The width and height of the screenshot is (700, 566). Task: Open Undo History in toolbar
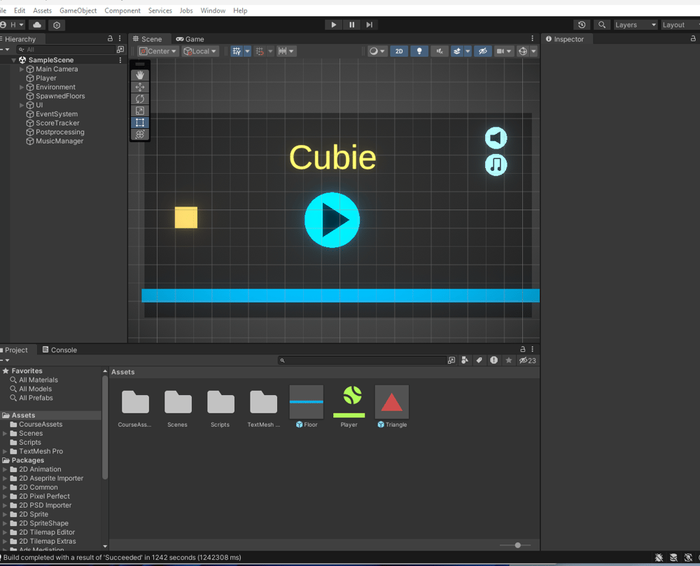[582, 25]
